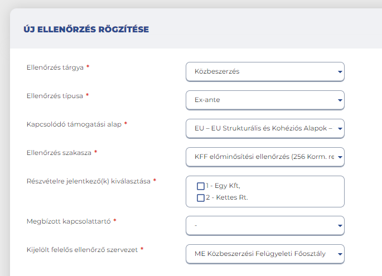Click the Kijelölt felelős ellenőrző szervezet label

click(x=82, y=250)
